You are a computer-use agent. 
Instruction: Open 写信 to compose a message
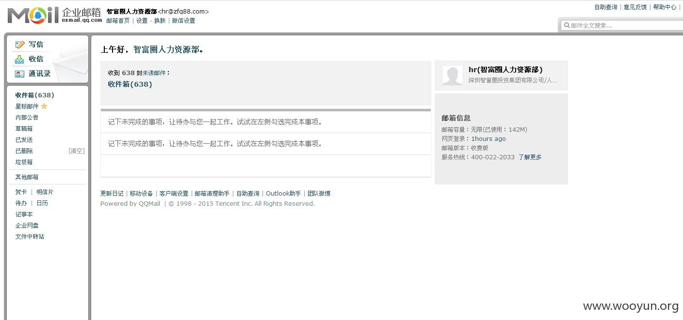(x=36, y=44)
